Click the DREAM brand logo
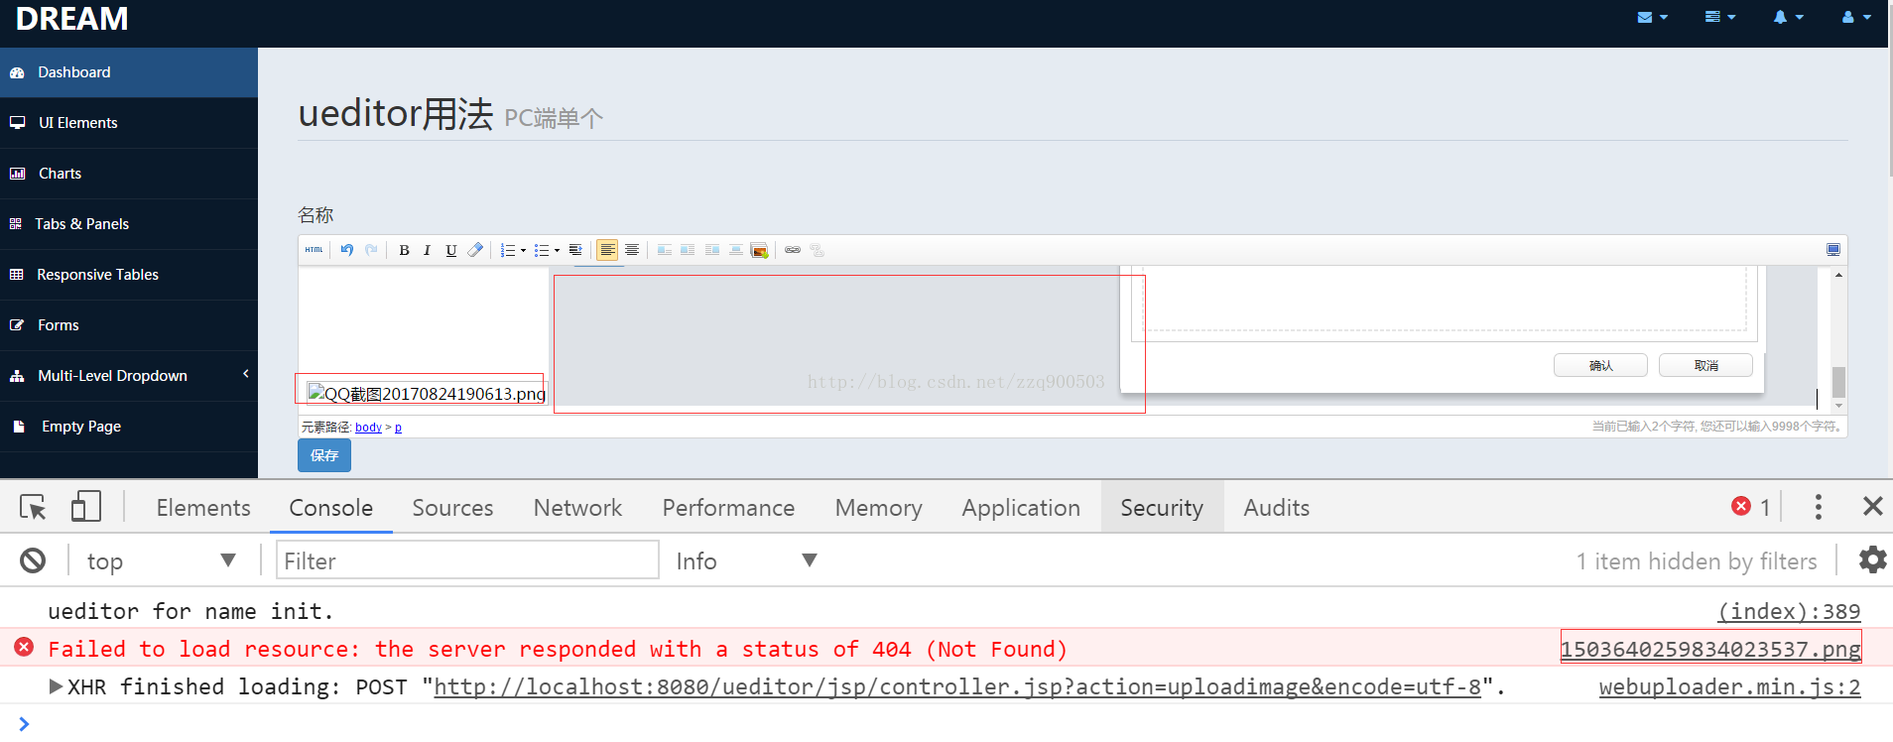Screen dimensions: 1893x742 (71, 18)
